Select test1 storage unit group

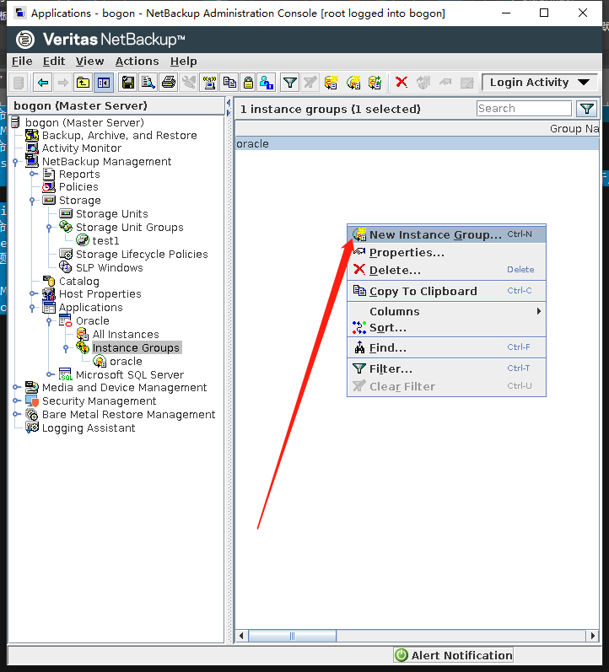105,241
